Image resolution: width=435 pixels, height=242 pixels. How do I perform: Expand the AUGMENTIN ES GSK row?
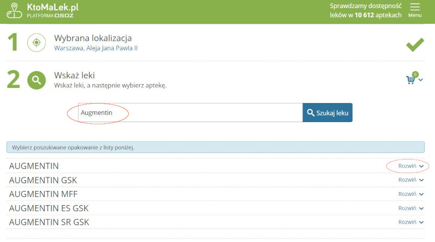tap(411, 208)
